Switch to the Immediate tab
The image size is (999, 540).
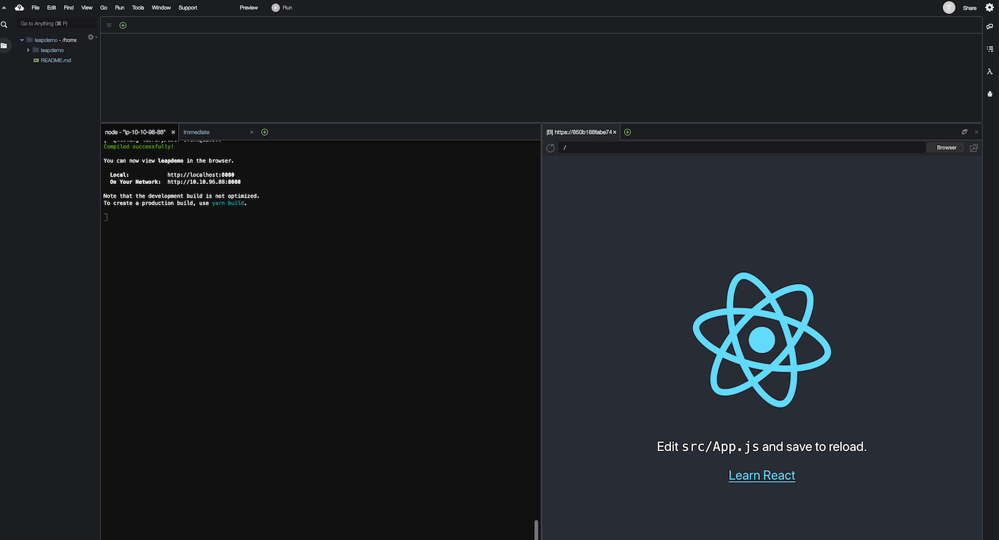(197, 132)
